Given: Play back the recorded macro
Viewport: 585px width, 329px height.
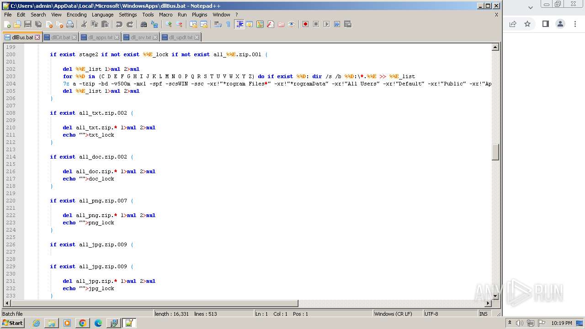Looking at the screenshot, I should tap(326, 24).
